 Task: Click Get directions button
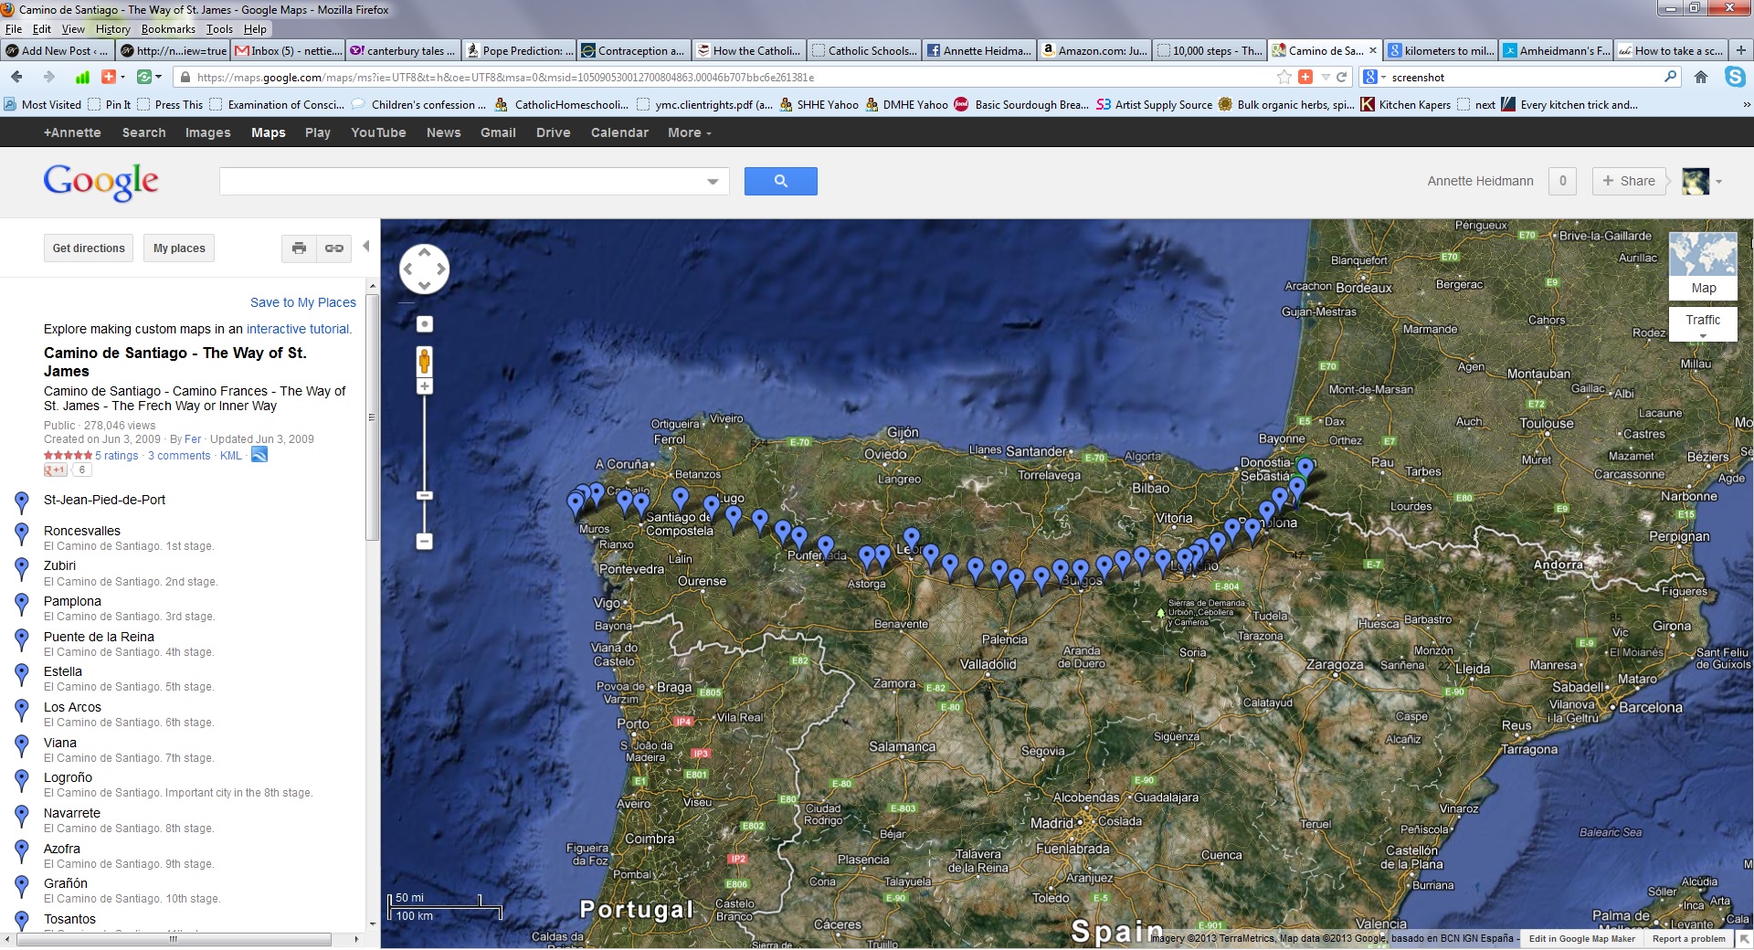(89, 248)
